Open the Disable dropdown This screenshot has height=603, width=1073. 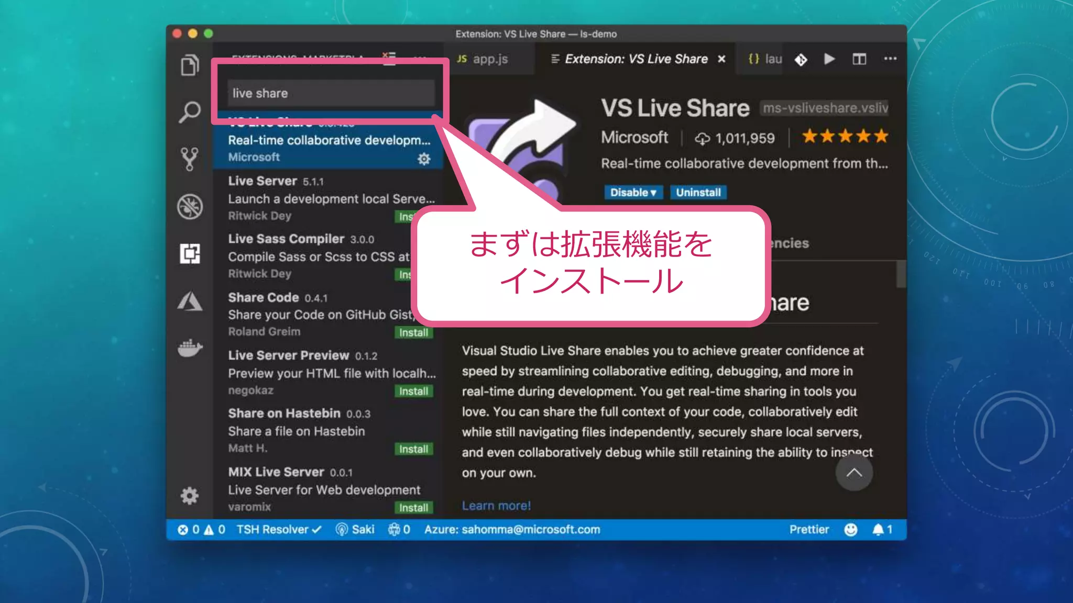tap(633, 192)
